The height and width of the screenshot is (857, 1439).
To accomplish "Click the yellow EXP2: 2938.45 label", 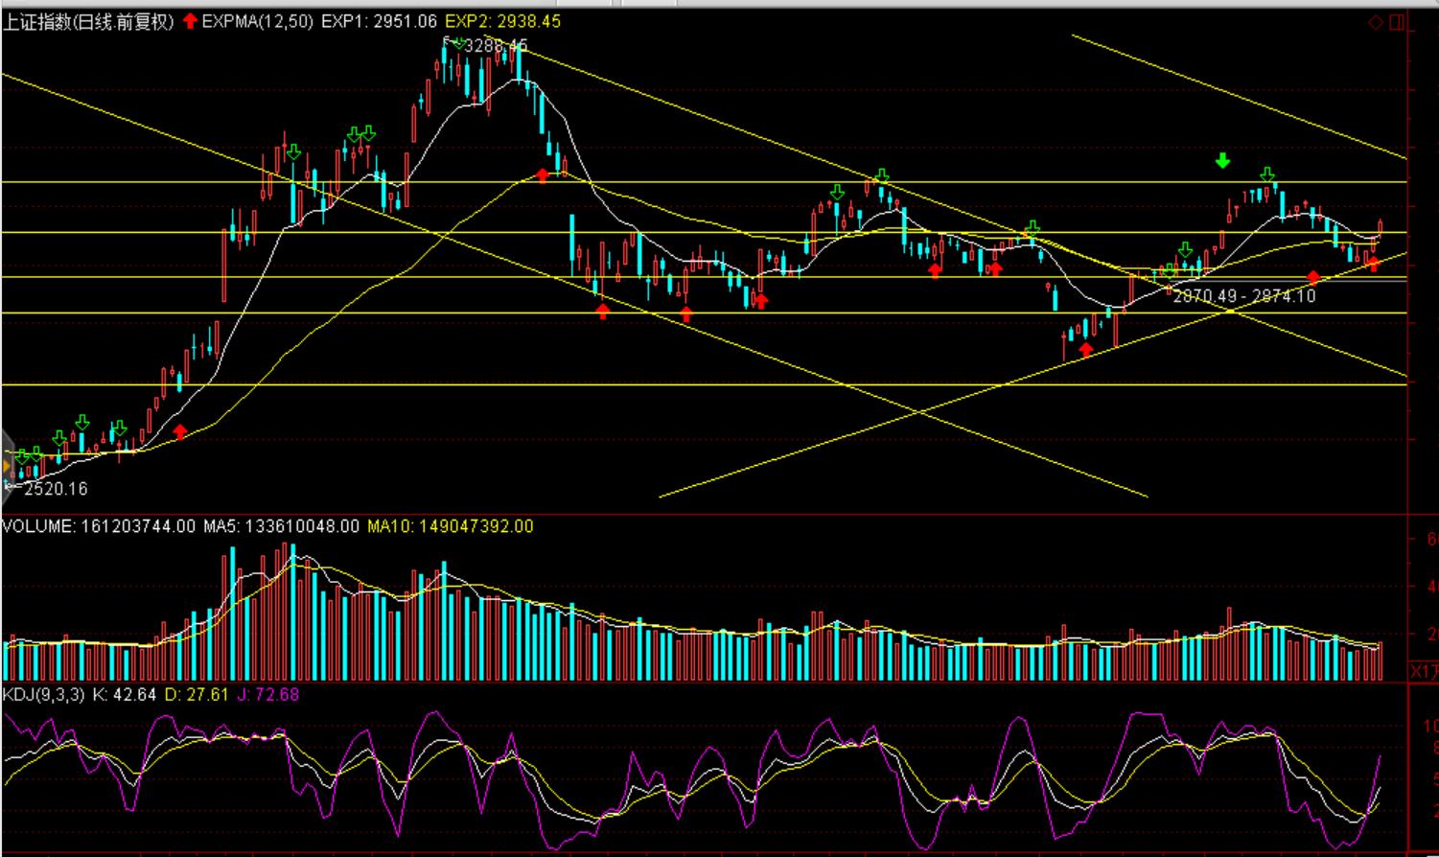I will pyautogui.click(x=503, y=21).
